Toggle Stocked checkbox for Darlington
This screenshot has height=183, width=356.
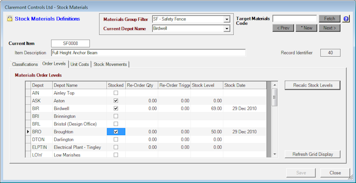116,139
